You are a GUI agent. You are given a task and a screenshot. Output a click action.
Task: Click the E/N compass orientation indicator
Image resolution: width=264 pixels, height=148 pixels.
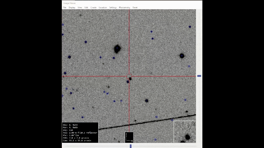tap(129, 137)
